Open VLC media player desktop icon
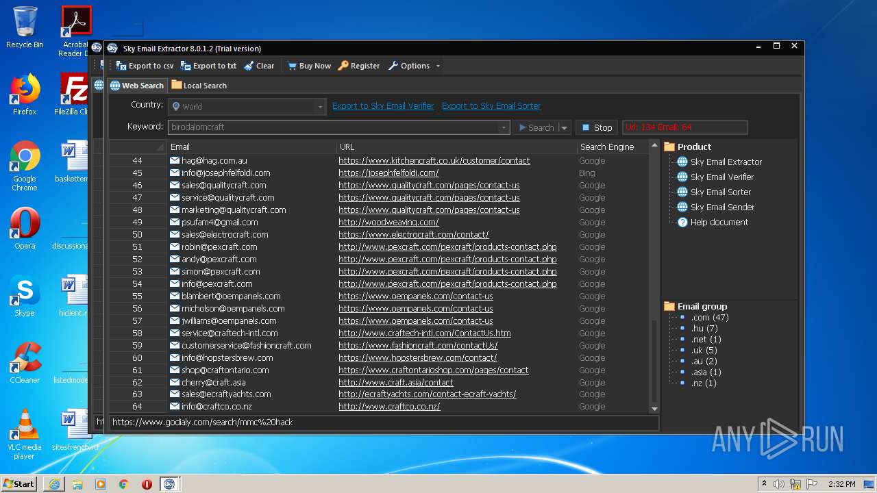 [x=25, y=434]
